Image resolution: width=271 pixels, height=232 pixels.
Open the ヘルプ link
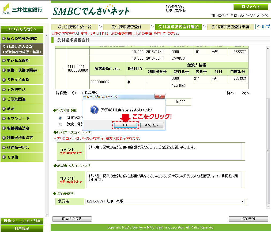[x=264, y=27]
